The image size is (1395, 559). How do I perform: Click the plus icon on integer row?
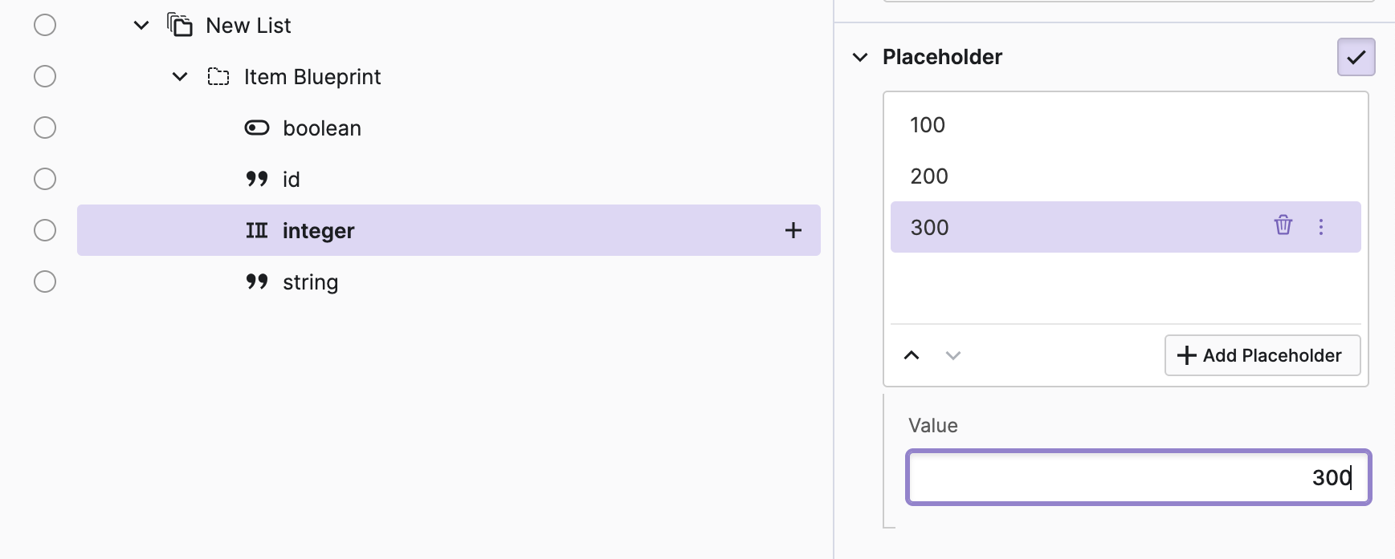click(793, 231)
